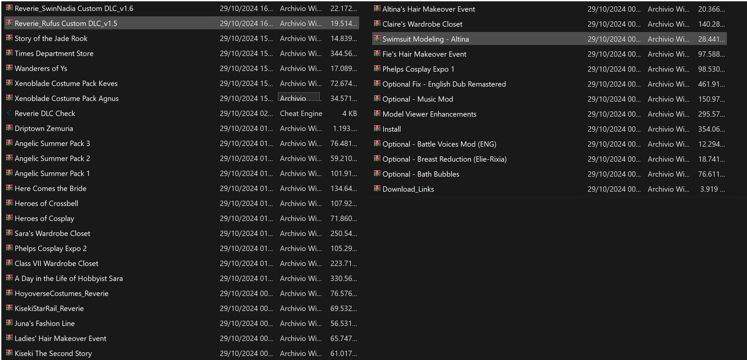747x360 pixels.
Task: Select the Ladies' Hair Makeover Event file name
Action: pyautogui.click(x=60, y=339)
